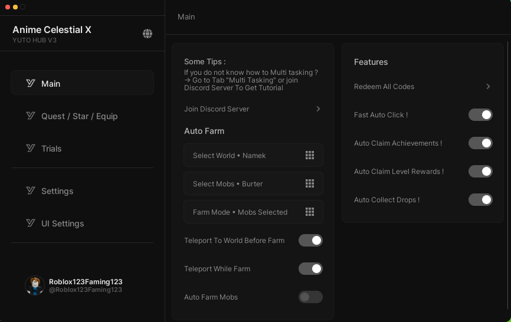Click the Features section heading
This screenshot has width=511, height=322.
[371, 62]
